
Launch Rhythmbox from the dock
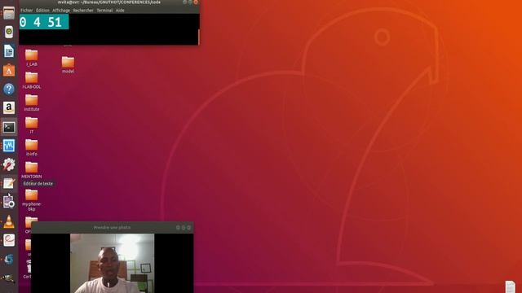(9, 32)
